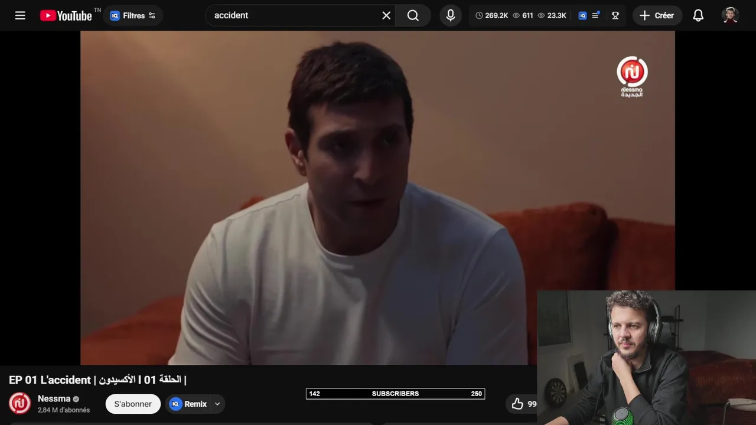Open the Nessma channel name link
The height and width of the screenshot is (425, 756).
coord(54,398)
